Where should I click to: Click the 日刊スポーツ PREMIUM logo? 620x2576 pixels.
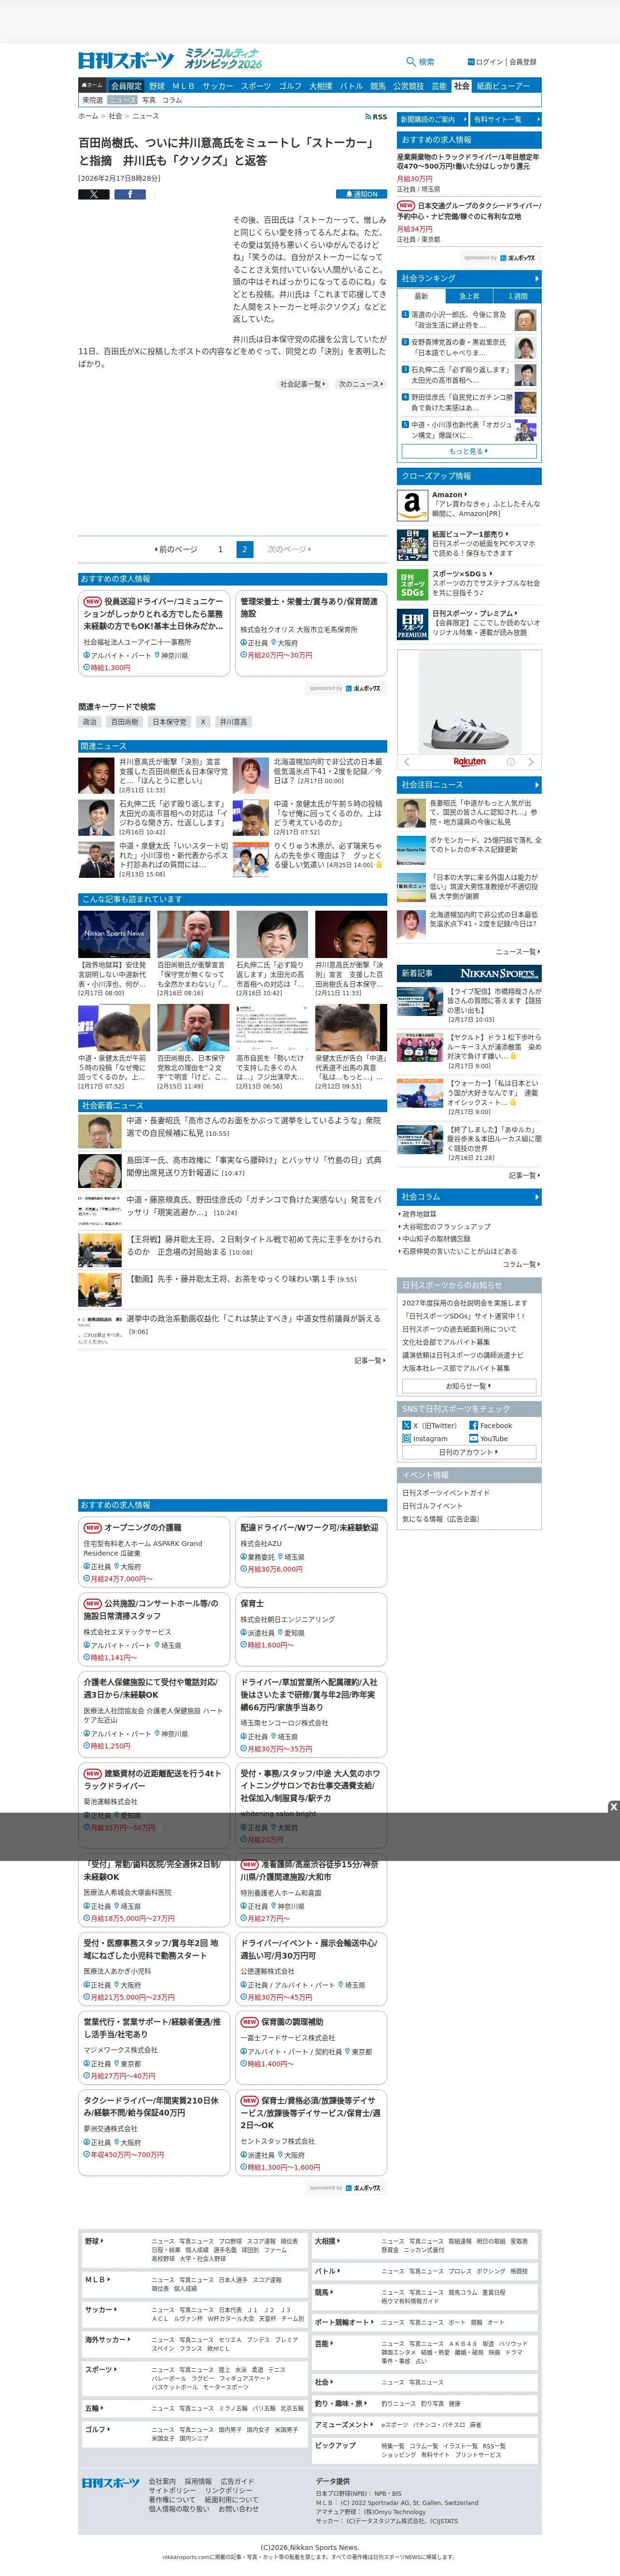coord(412,625)
